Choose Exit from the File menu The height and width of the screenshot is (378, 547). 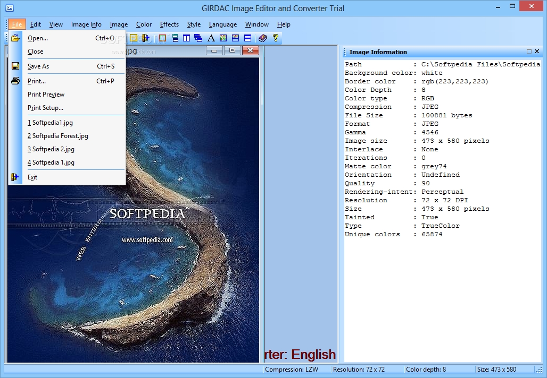(67, 177)
